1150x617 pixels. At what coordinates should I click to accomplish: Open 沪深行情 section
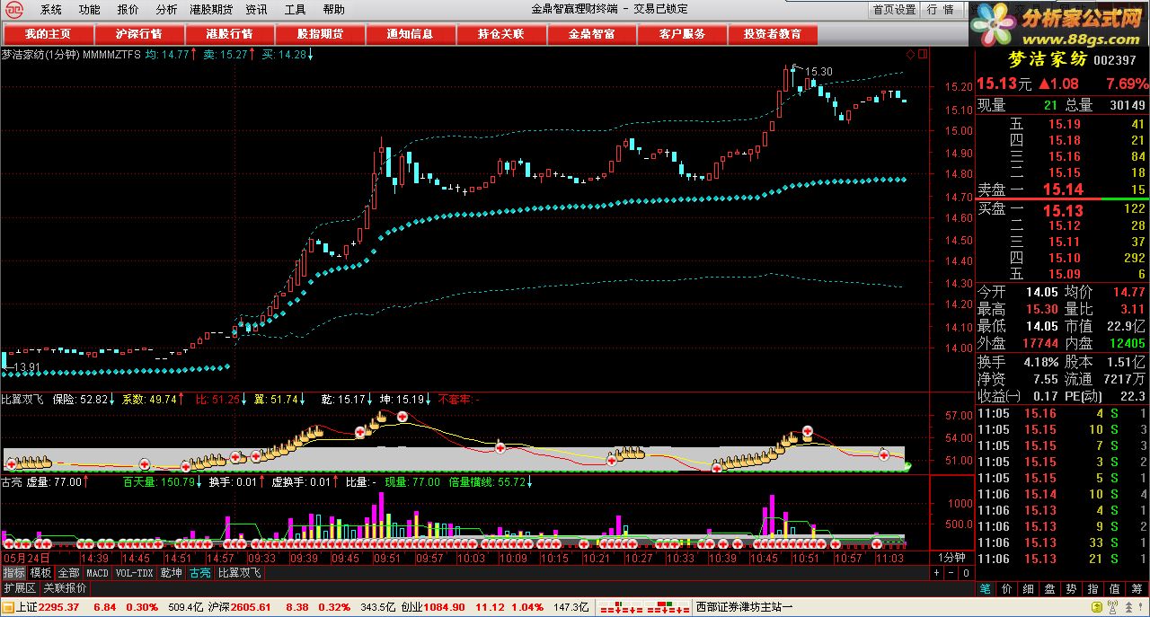point(139,34)
